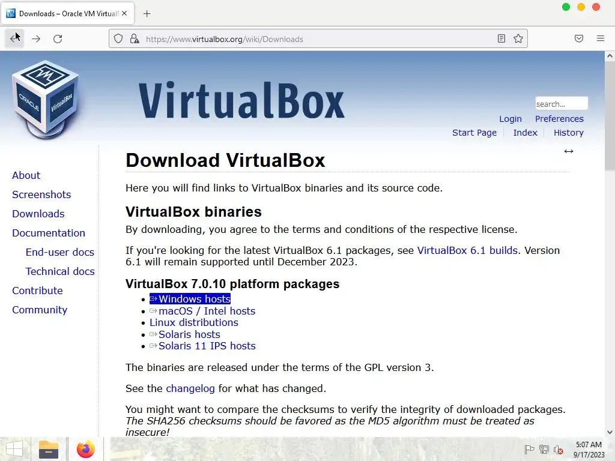This screenshot has width=615, height=461.
Task: Open Community in the sidebar
Action: [40, 310]
